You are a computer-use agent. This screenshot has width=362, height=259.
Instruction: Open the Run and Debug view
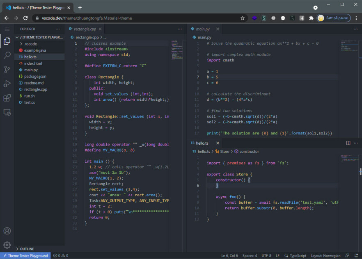click(7, 84)
